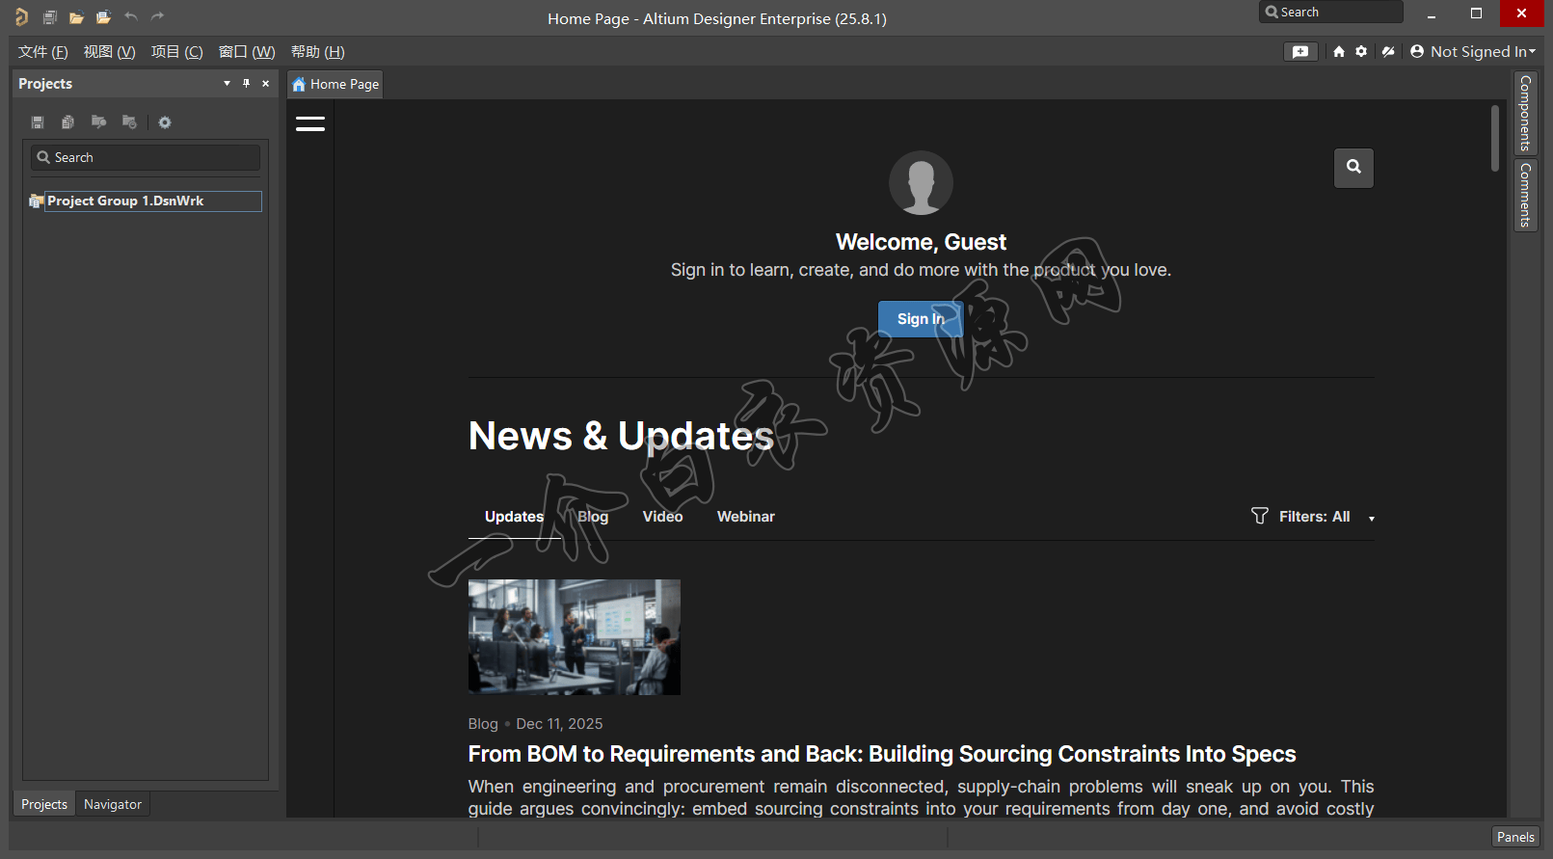
Task: Open the Filters: All dropdown
Action: coord(1313,517)
